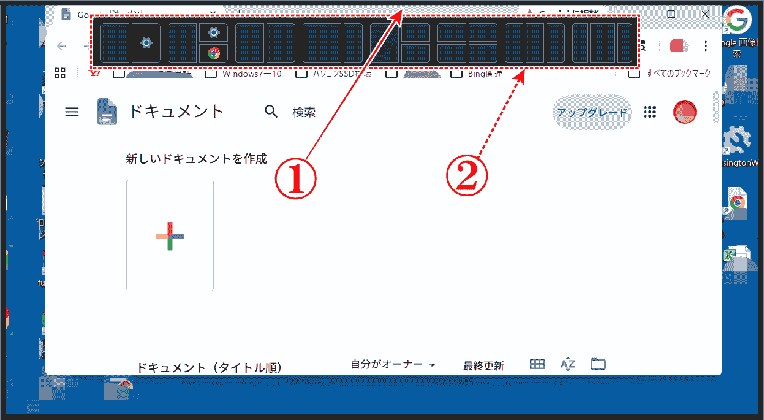
Task: Open the Google apps grid launcher
Action: tap(650, 112)
